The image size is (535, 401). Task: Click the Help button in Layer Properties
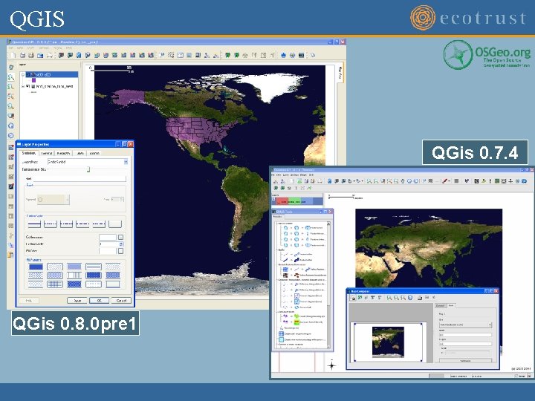click(29, 301)
